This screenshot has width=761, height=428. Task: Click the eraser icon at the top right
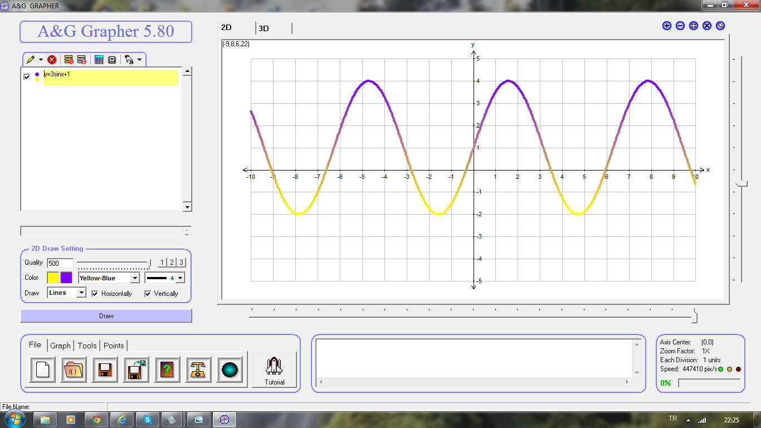720,26
